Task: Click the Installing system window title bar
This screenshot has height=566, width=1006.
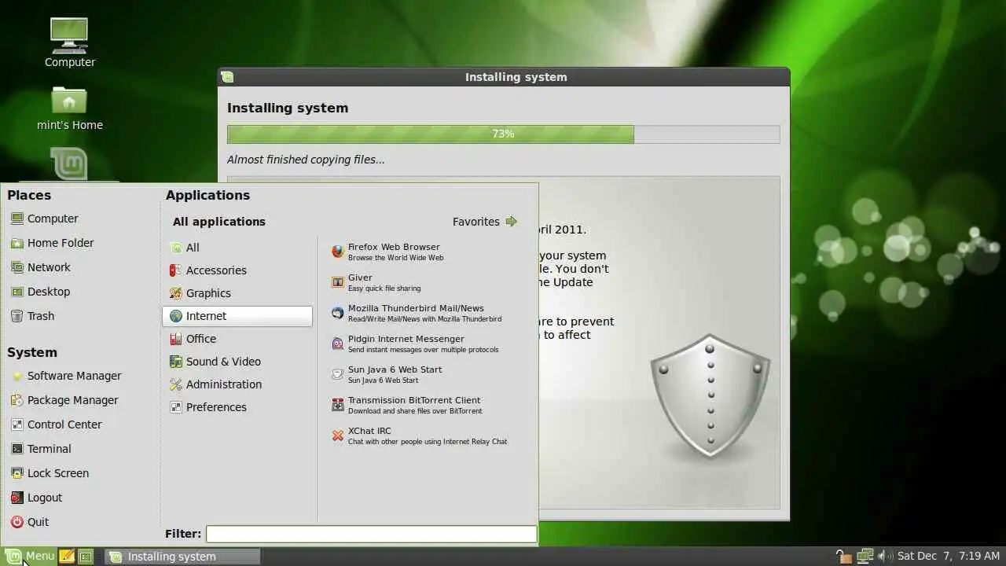Action: click(x=504, y=77)
